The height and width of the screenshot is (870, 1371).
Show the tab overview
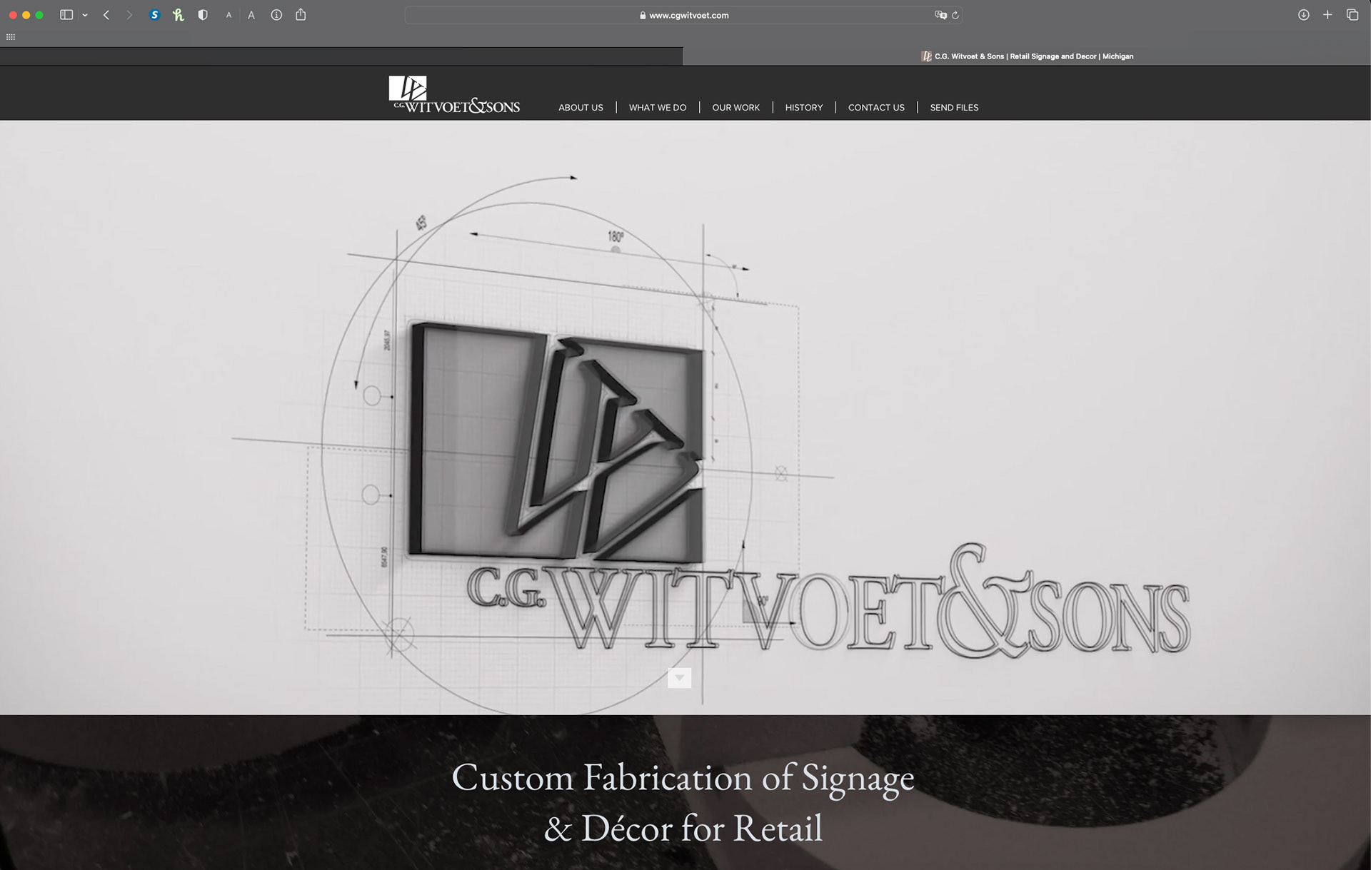(1352, 15)
